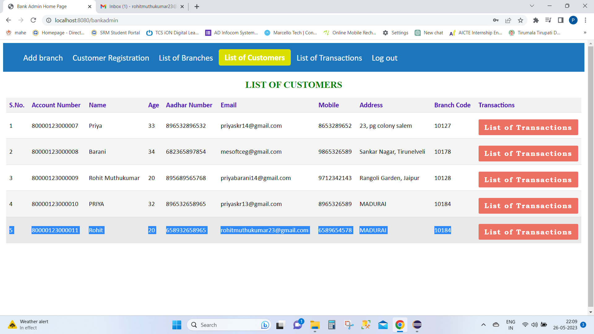This screenshot has height=334, width=594.
Task: Show overflow bookmarks via the » chevron
Action: click(x=585, y=32)
